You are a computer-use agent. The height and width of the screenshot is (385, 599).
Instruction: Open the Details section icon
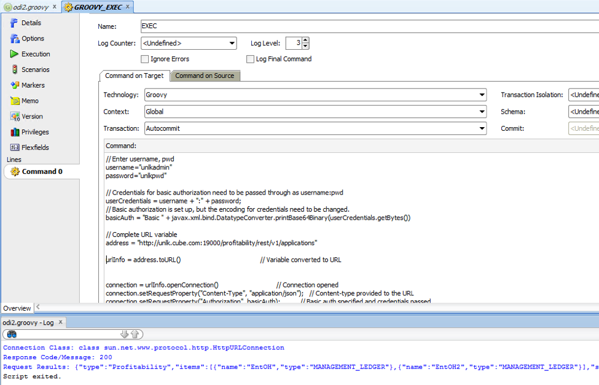click(14, 23)
